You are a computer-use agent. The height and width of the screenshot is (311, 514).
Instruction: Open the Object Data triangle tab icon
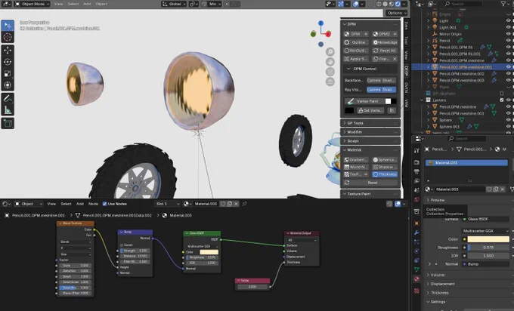click(x=416, y=269)
